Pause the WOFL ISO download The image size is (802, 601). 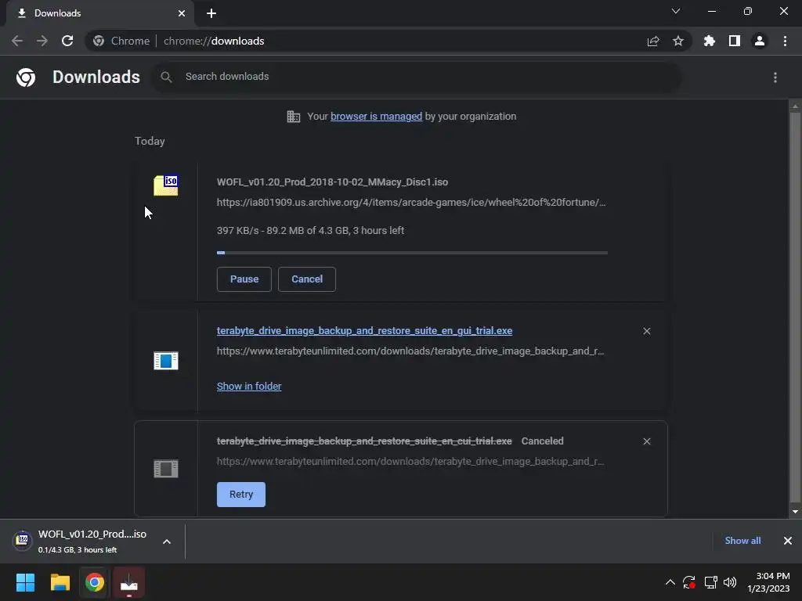click(x=244, y=279)
